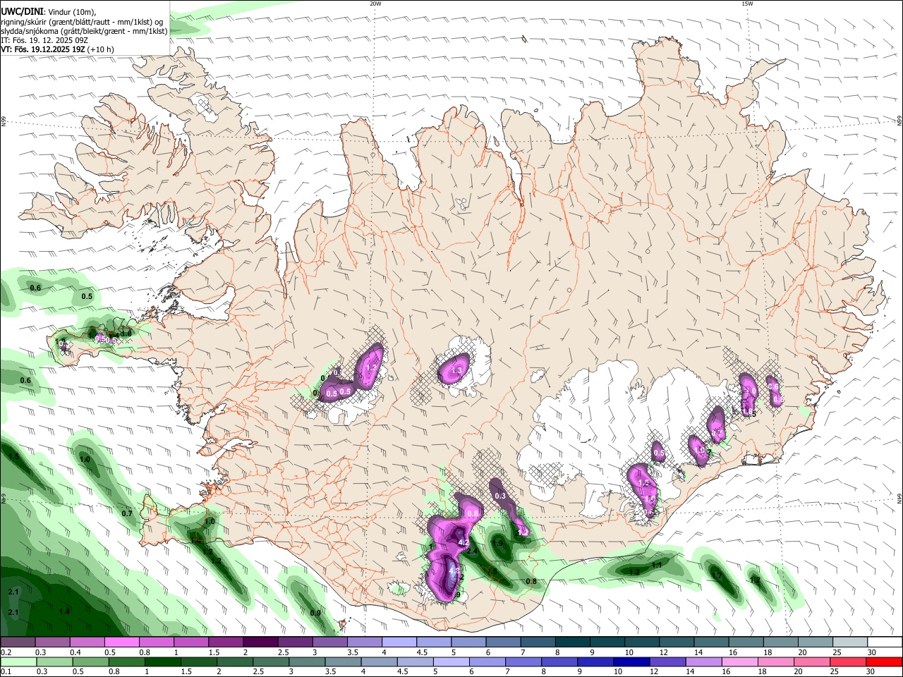Viewport: 903px width, 677px height.
Task: Select the bright red rain swatch after 30
Action: click(x=883, y=662)
